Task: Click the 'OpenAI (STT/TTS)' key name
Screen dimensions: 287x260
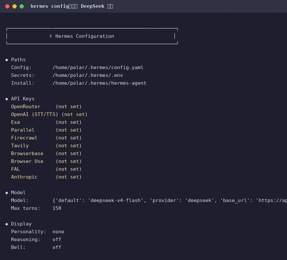Action: (x=35, y=114)
